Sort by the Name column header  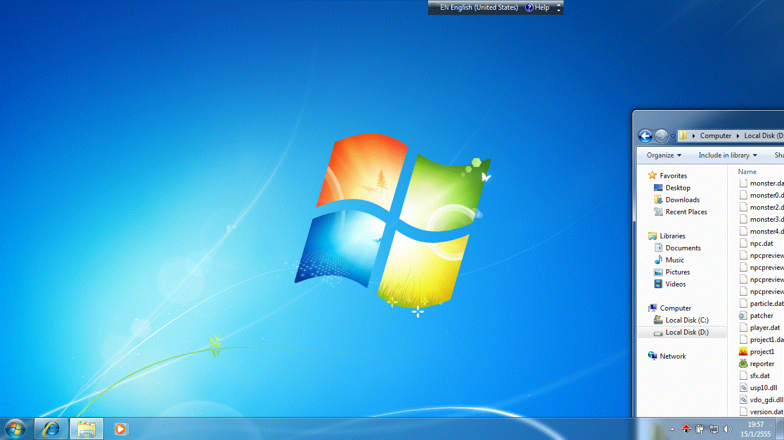click(x=747, y=172)
